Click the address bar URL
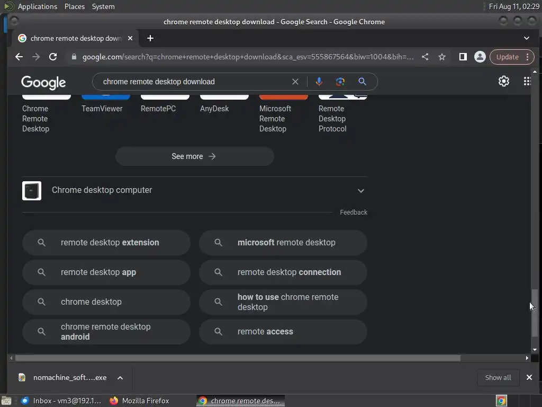This screenshot has height=407, width=542. [x=248, y=57]
